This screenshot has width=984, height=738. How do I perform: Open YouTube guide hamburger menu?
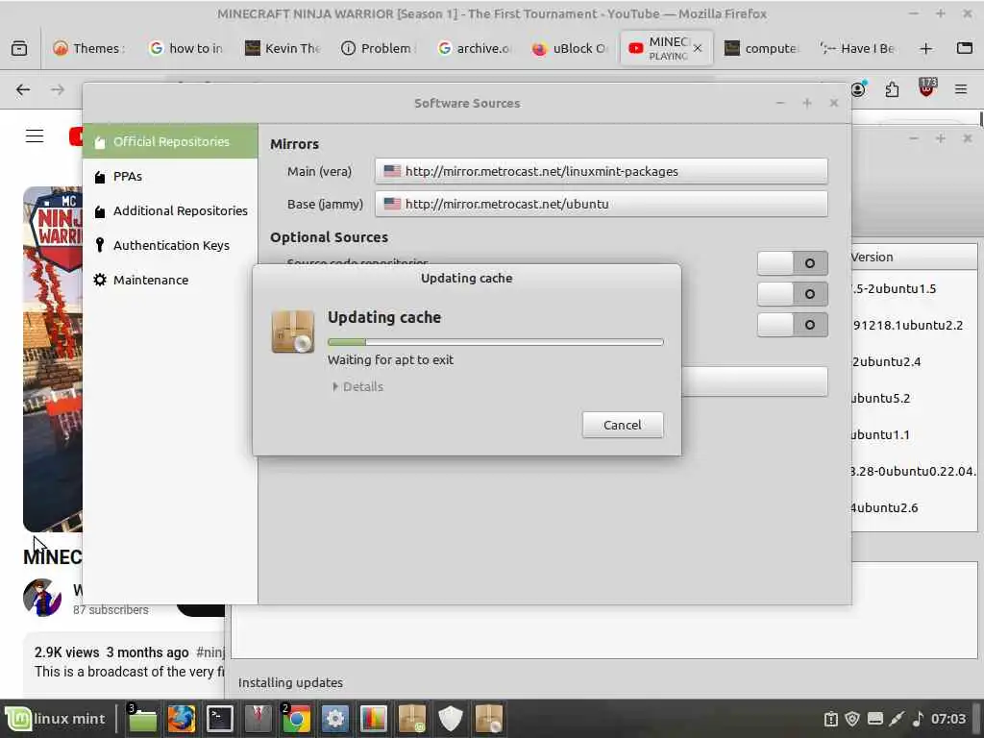tap(35, 135)
